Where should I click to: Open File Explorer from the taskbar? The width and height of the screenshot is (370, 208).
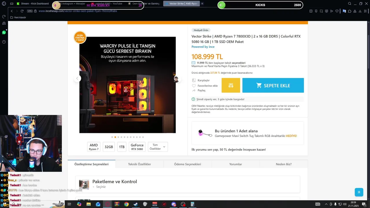click(88, 204)
